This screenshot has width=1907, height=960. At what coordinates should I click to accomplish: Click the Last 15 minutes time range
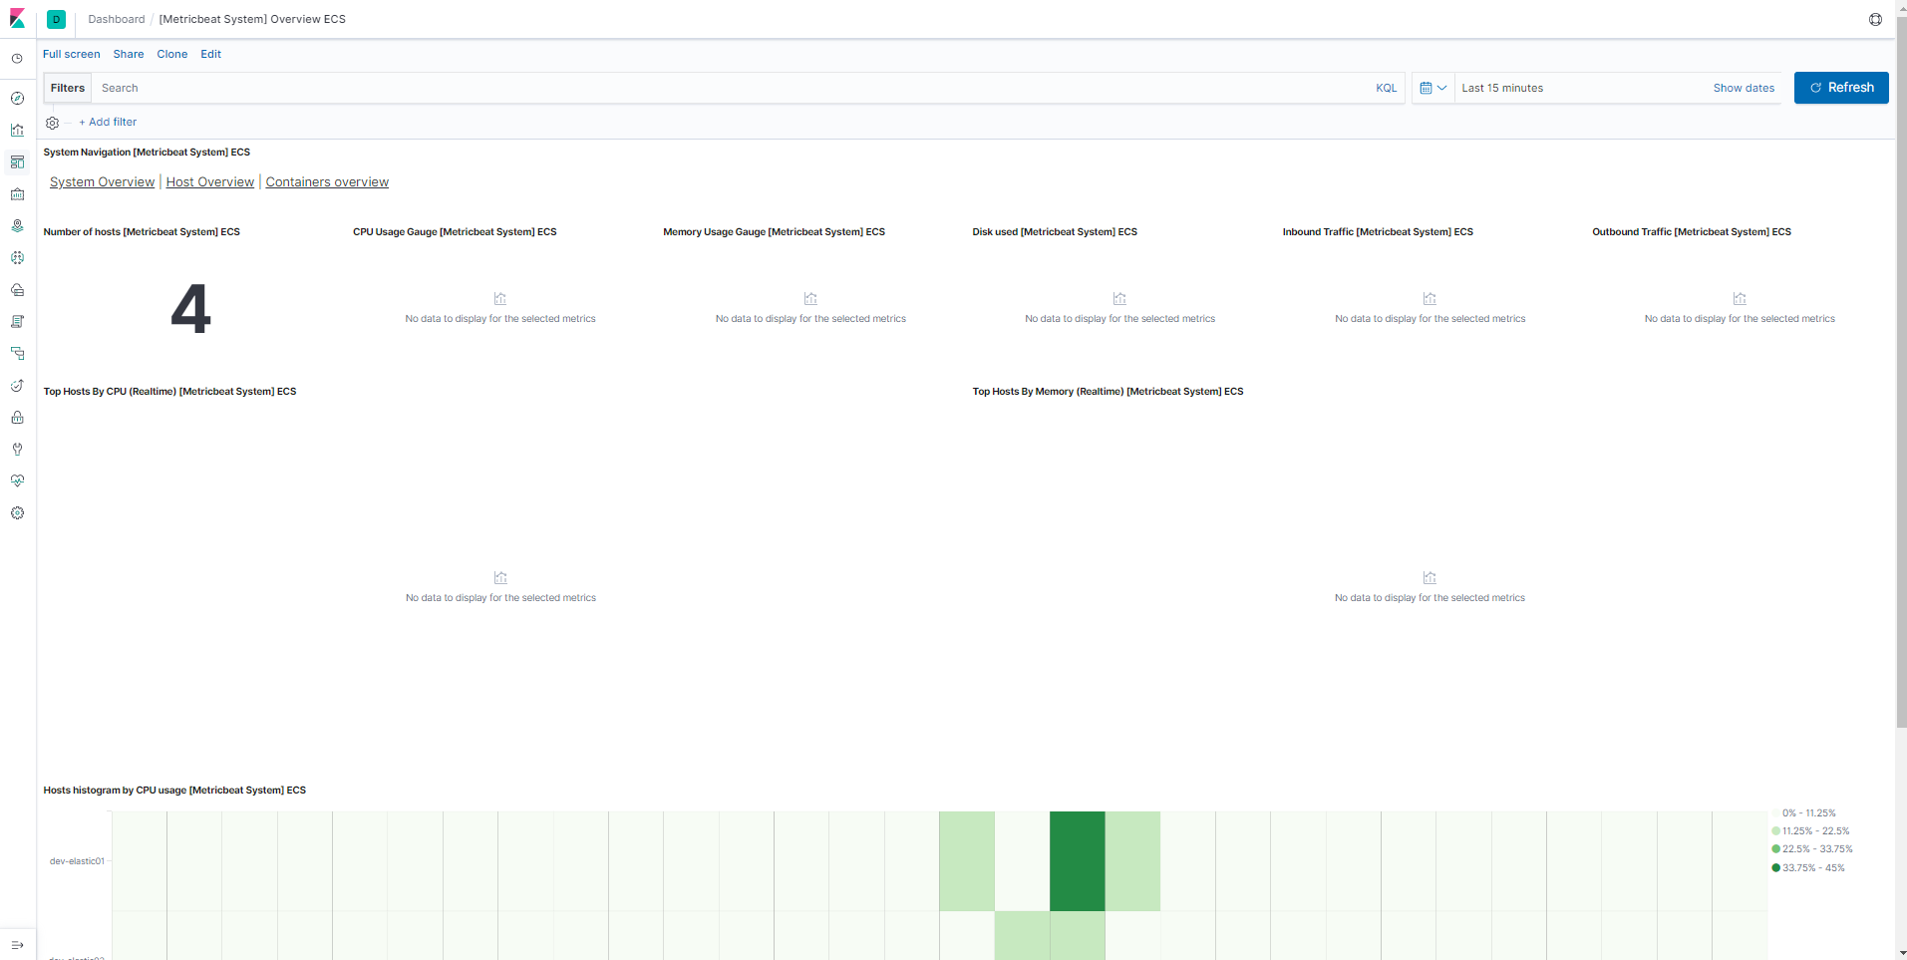1502,88
